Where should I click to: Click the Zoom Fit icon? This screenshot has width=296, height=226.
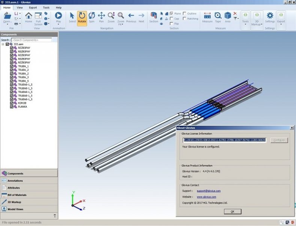click(x=121, y=17)
